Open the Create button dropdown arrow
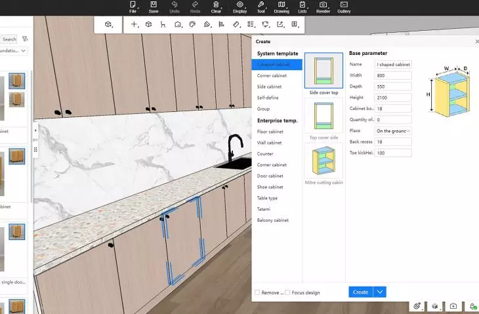 380,292
